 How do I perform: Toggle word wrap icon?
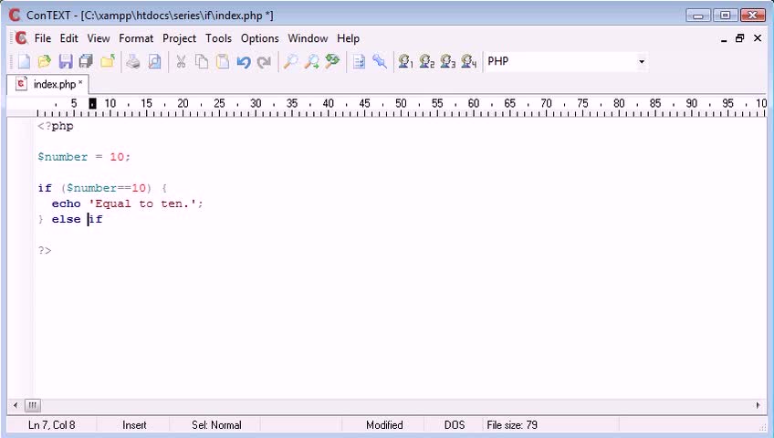click(x=359, y=62)
